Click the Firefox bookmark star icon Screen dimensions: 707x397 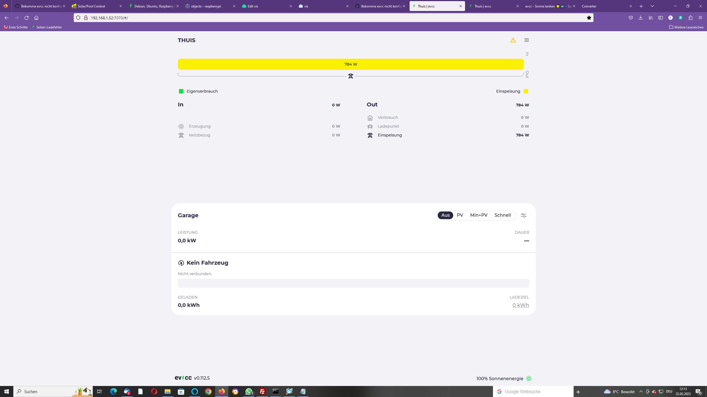(x=589, y=18)
